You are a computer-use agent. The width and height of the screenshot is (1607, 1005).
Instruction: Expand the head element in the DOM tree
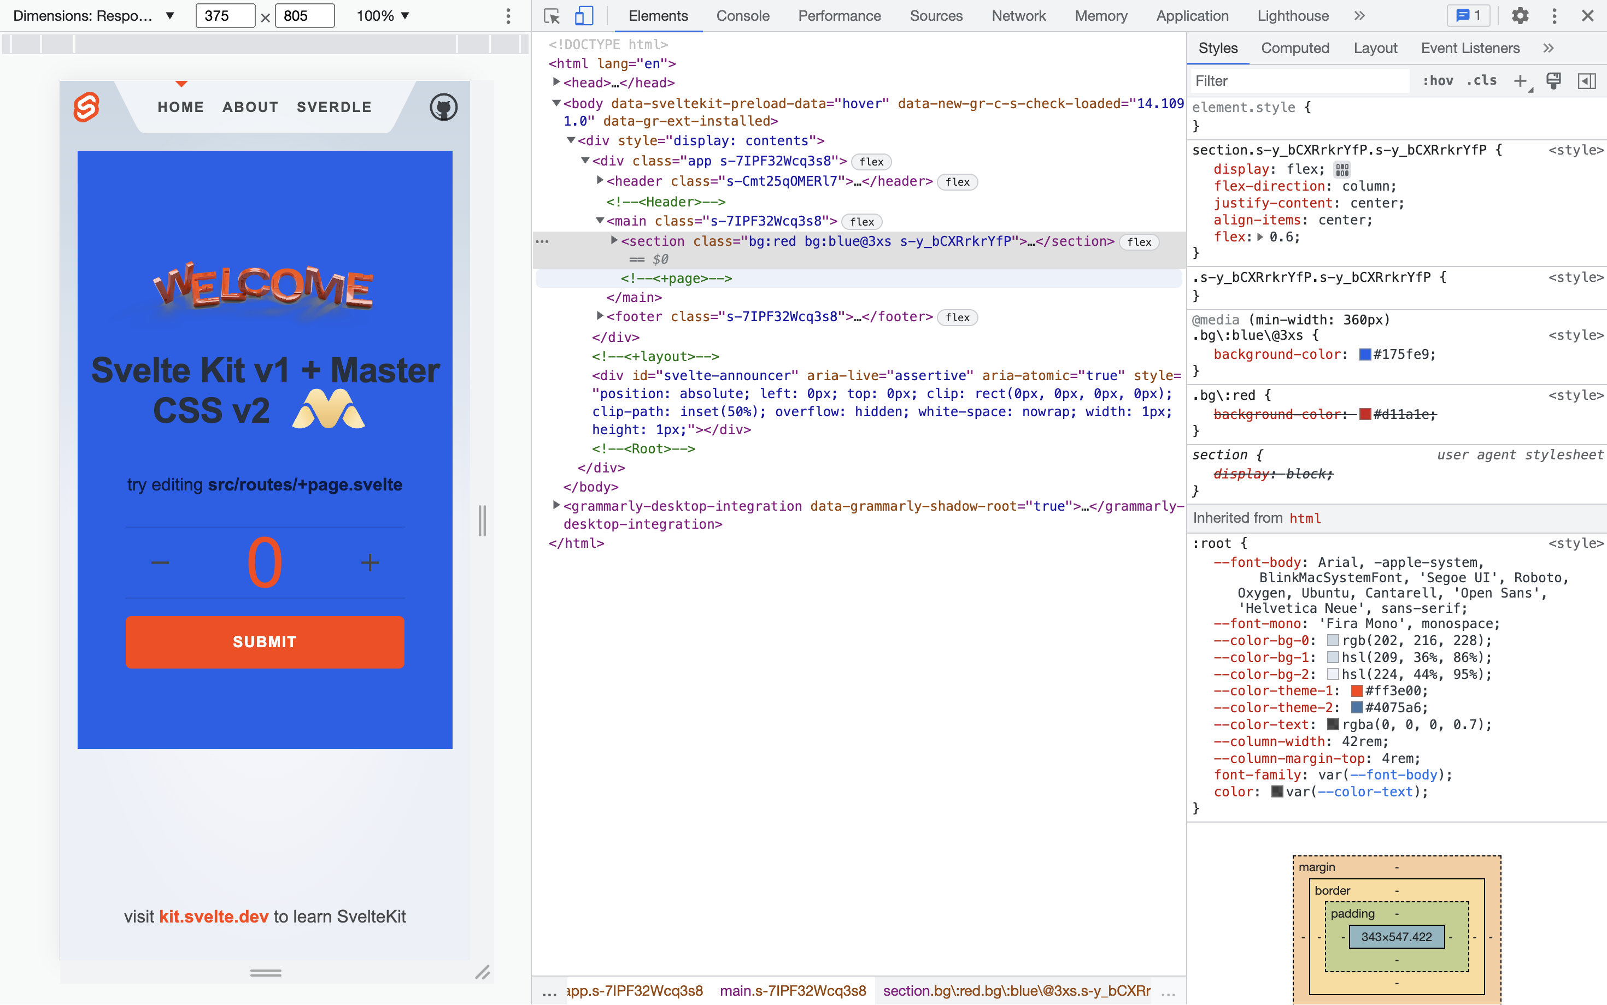[556, 82]
